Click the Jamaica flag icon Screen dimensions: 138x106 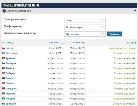coord(4,68)
